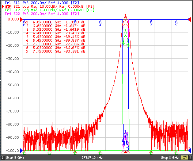Screen dimensions: 193x161
Task: Click green marker 1 on S12 trace
Action: pos(125,32)
